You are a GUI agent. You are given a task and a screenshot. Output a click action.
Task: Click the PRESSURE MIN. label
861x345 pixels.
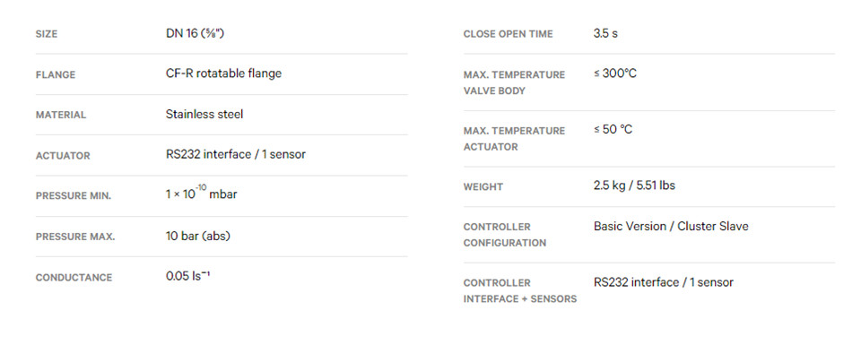(x=74, y=196)
